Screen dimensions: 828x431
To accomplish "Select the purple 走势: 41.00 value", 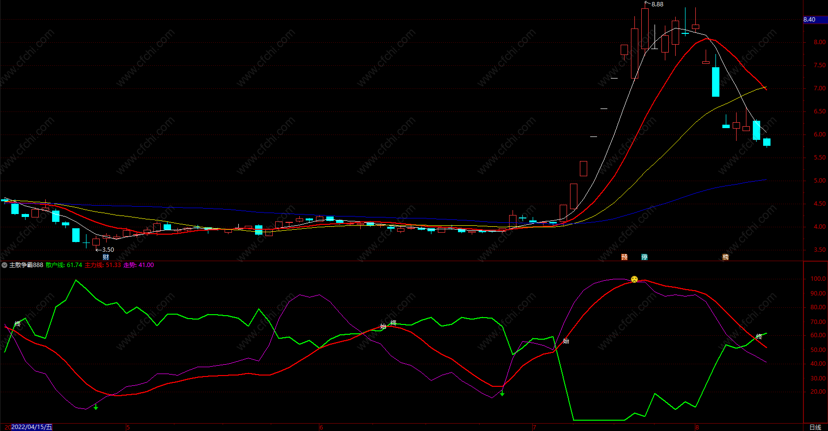I will click(x=139, y=265).
